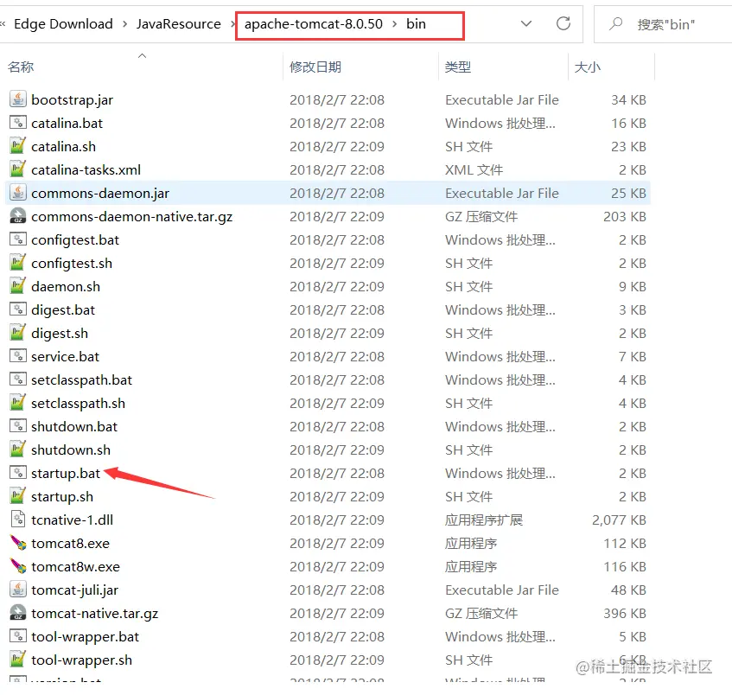732x695 pixels.
Task: Click the search magnifier icon
Action: click(x=615, y=23)
